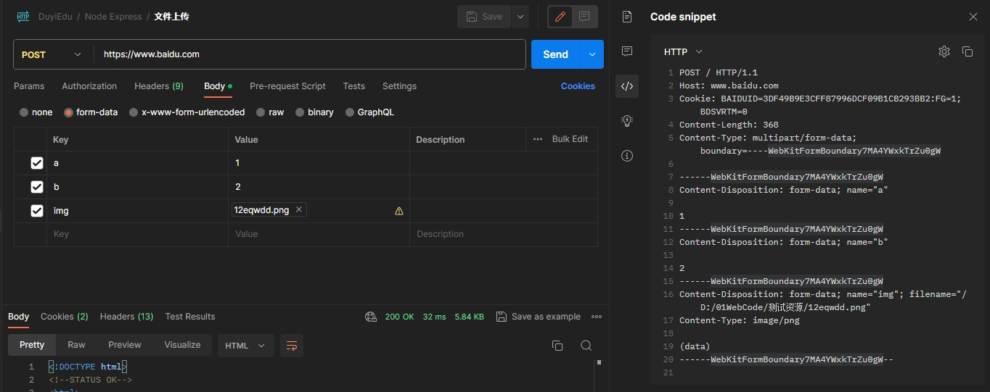Open the table column options ellipsis

click(538, 139)
